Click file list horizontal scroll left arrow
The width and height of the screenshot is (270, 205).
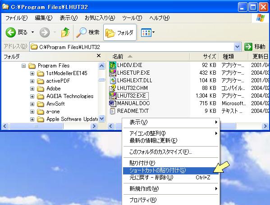111,126
